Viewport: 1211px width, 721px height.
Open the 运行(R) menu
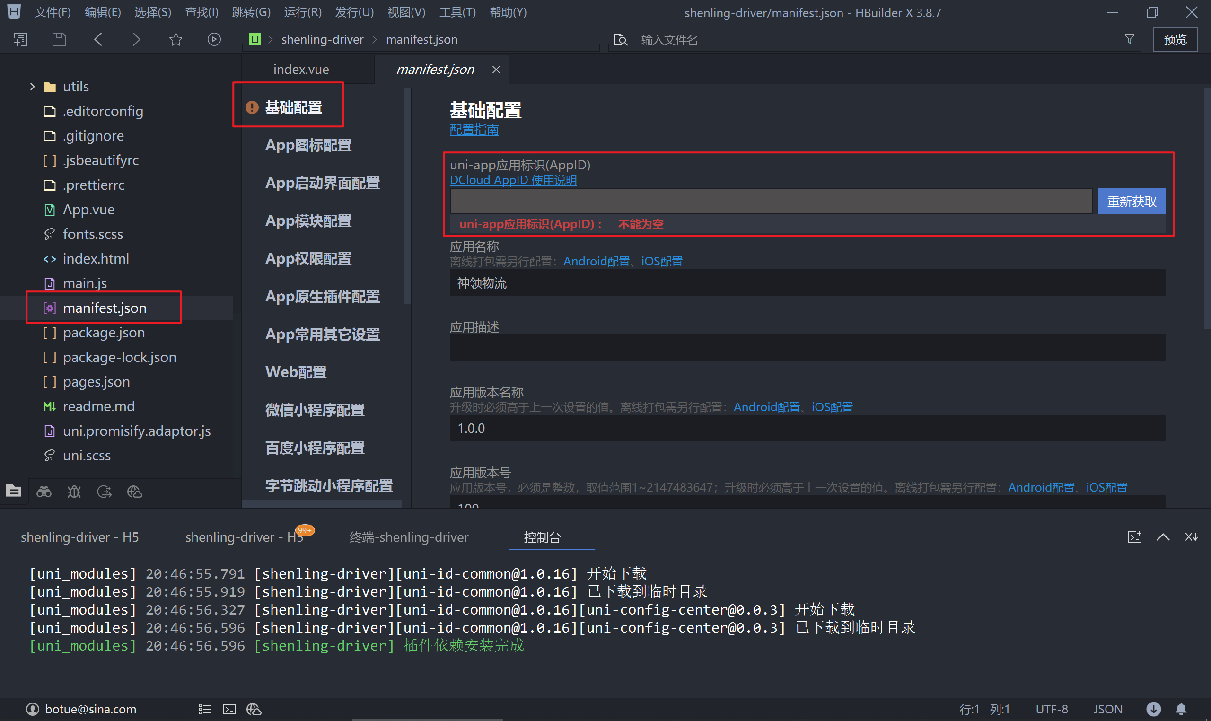tap(303, 12)
